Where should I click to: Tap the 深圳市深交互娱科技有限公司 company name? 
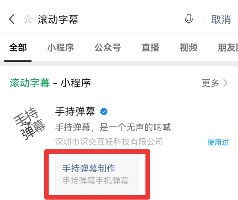(109, 142)
